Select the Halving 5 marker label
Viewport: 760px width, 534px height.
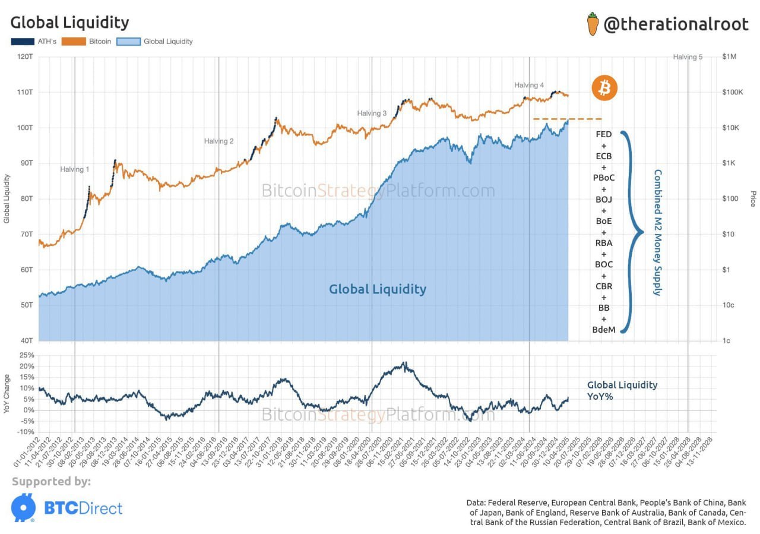coord(688,57)
